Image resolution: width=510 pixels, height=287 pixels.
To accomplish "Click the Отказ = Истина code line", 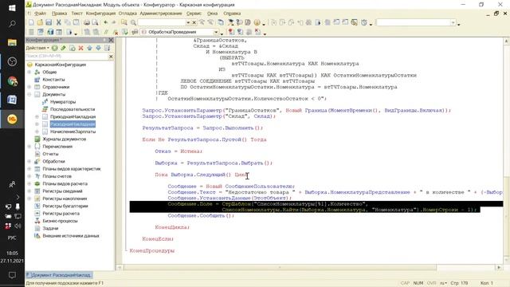I will coord(178,151).
